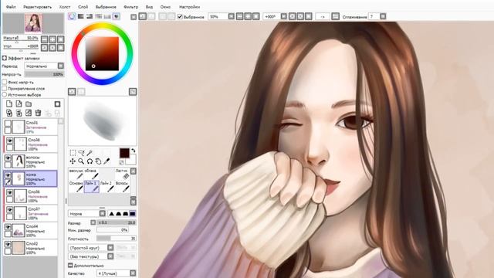Select the magic wand tool

pos(90,153)
